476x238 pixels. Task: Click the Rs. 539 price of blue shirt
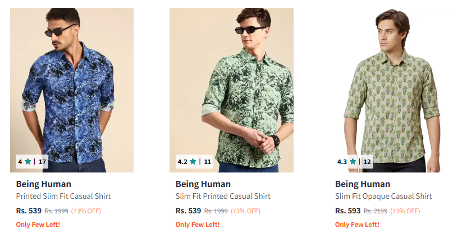click(29, 211)
